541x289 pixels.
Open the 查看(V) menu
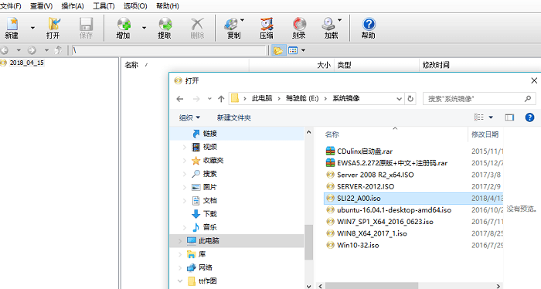[x=41, y=6]
